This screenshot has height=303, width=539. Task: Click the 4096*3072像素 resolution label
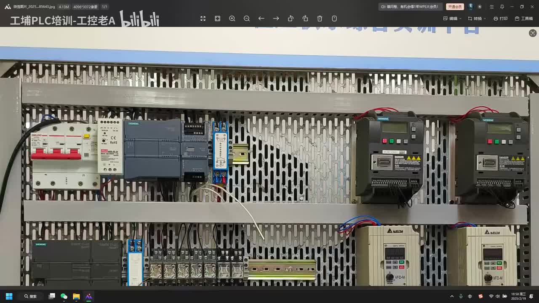(85, 7)
